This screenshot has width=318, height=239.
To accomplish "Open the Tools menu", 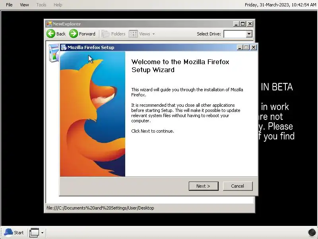I will coord(41,5).
